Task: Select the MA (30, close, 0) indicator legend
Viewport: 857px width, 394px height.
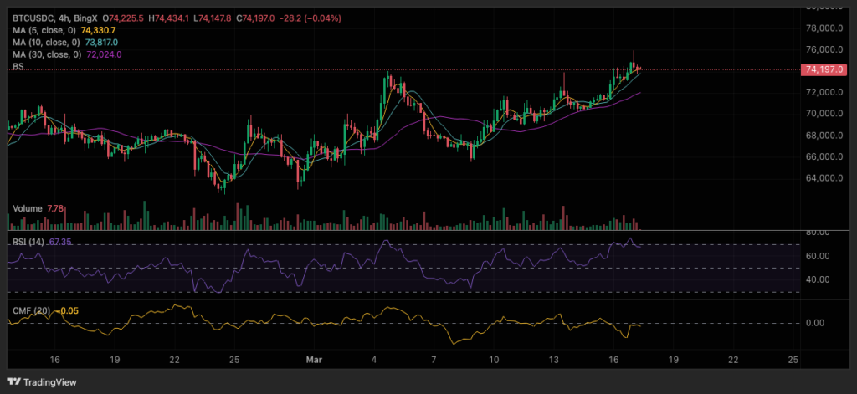Action: pos(47,54)
